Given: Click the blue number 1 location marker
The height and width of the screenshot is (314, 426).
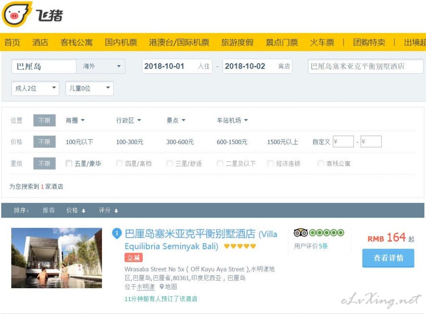Looking at the screenshot, I should coord(117,233).
